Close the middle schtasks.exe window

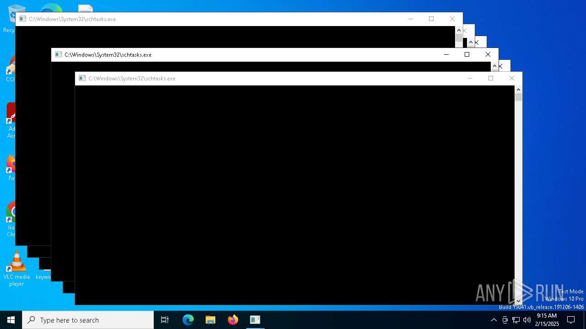click(488, 54)
